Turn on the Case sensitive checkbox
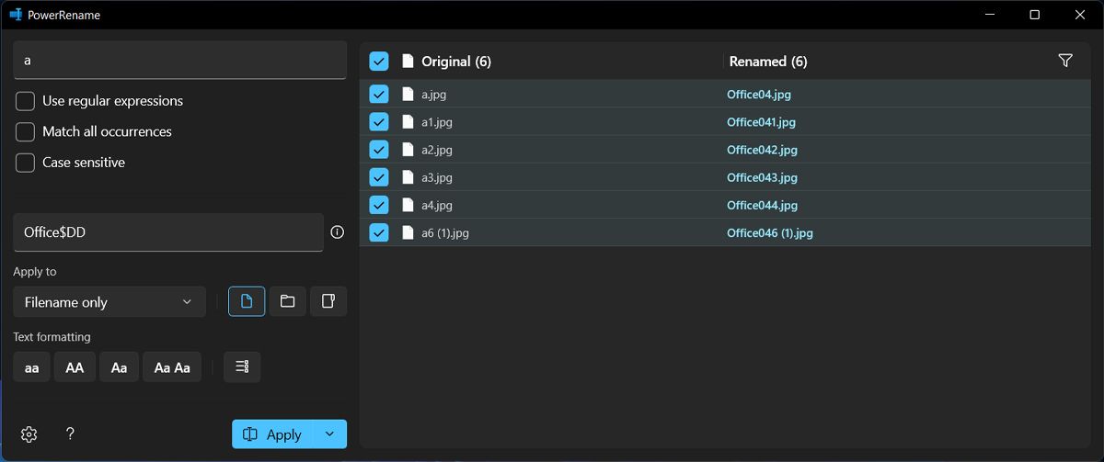 26,163
